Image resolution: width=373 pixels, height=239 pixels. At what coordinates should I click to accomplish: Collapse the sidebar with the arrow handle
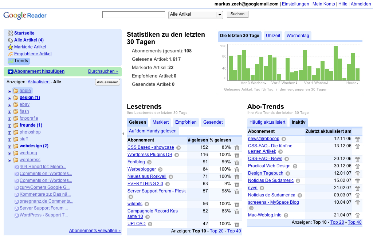click(x=123, y=134)
